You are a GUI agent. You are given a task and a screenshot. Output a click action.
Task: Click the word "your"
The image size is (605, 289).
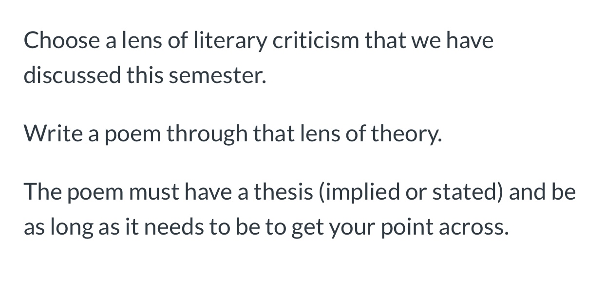pos(351,227)
